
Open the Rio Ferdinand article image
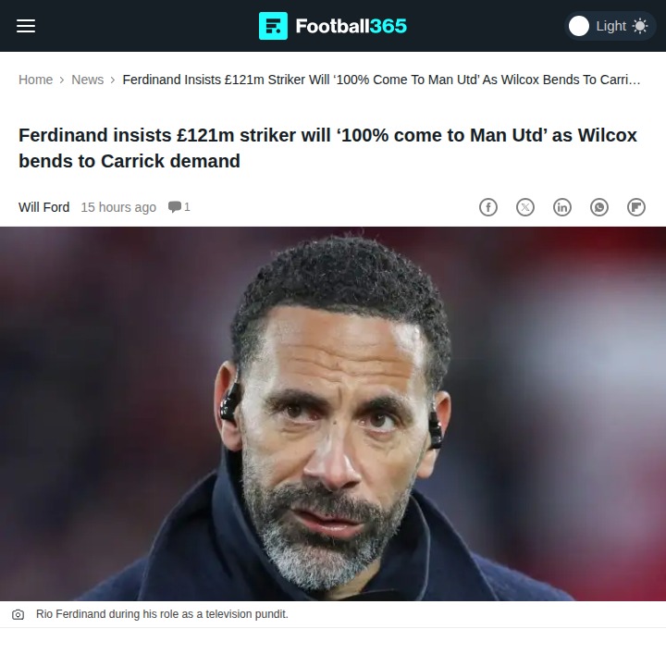point(333,413)
